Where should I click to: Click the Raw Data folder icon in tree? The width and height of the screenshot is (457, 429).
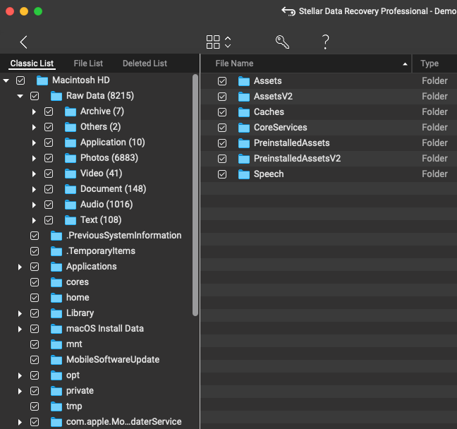click(x=56, y=96)
